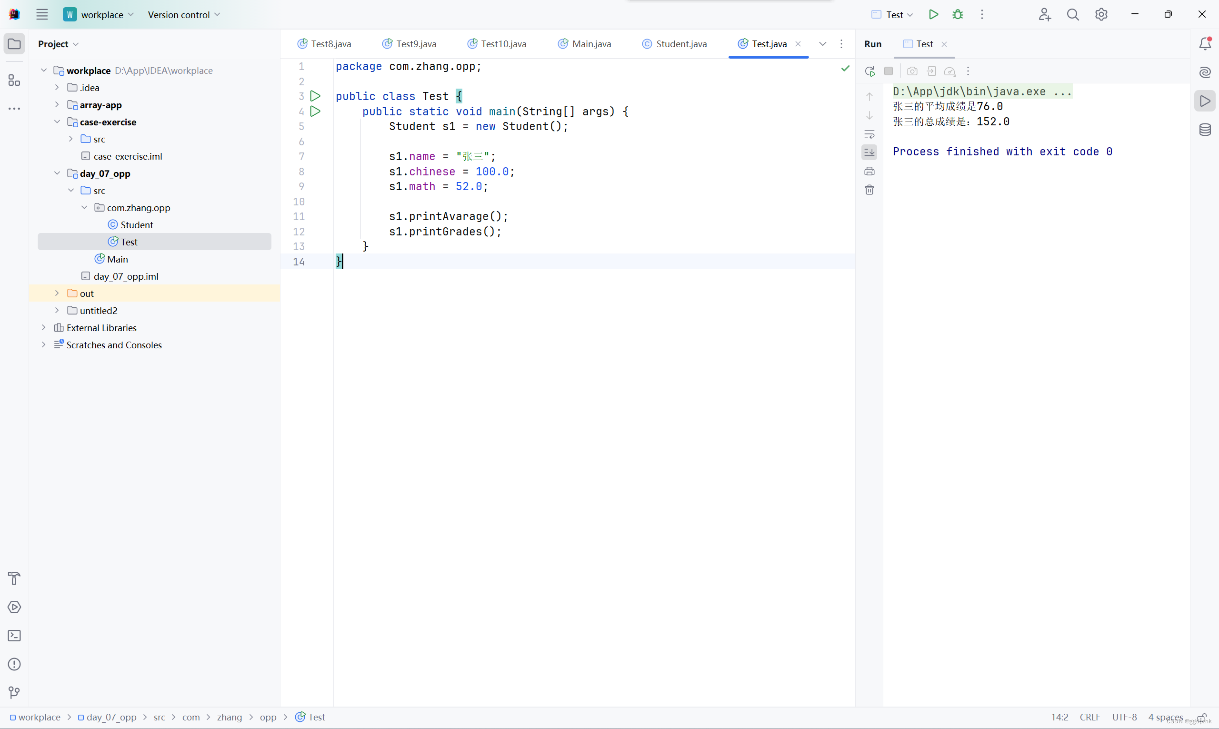
Task: Toggle the Project tool window folder icon
Action: click(x=14, y=44)
